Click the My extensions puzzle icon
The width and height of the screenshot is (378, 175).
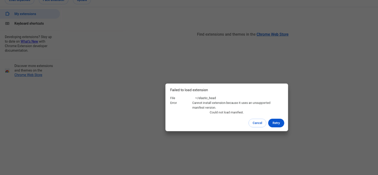7,14
